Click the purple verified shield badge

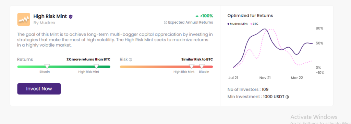point(71,16)
